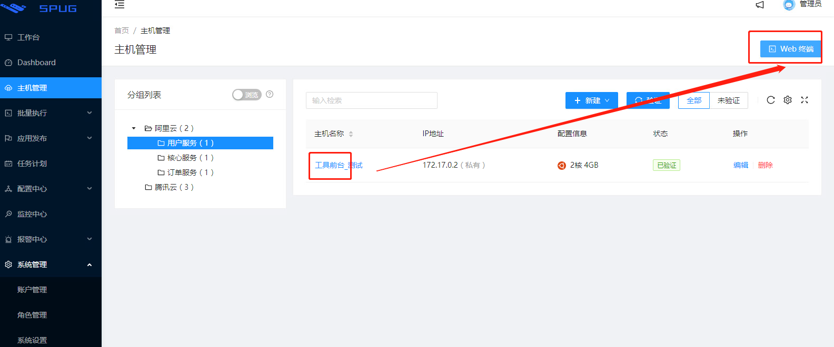The width and height of the screenshot is (834, 347).
Task: Click the help question mark icon
Action: click(270, 94)
